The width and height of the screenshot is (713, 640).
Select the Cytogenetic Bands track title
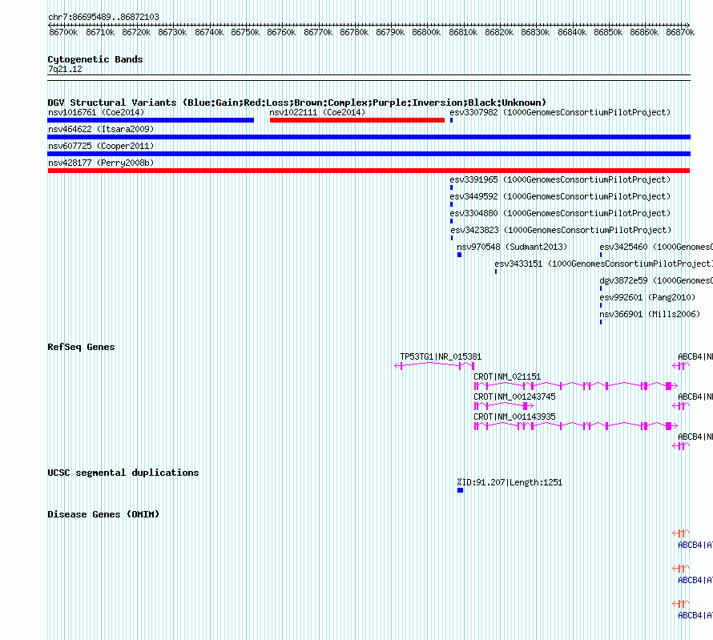[95, 59]
